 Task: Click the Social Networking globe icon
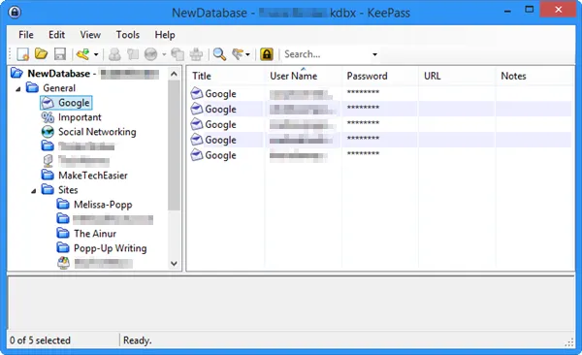point(48,132)
